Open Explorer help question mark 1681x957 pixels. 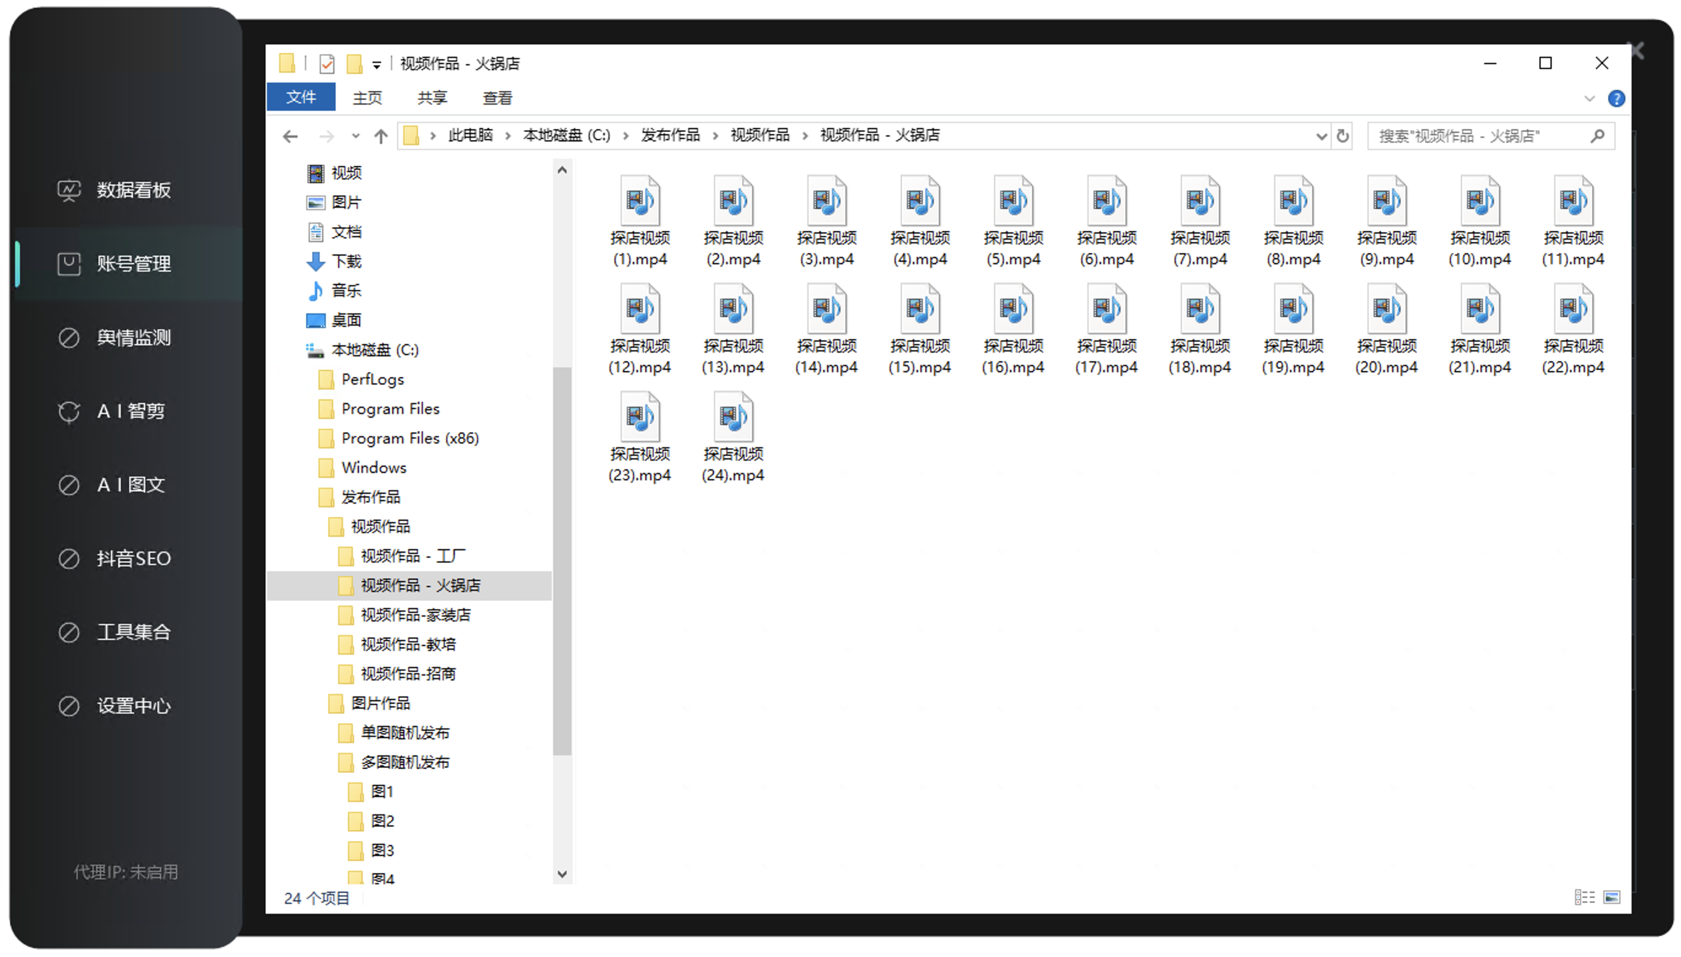1616,99
